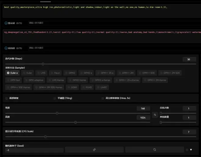Select the DPM++ SDE Karras sampler
This screenshot has width=201, height=157.
[x=19, y=87]
